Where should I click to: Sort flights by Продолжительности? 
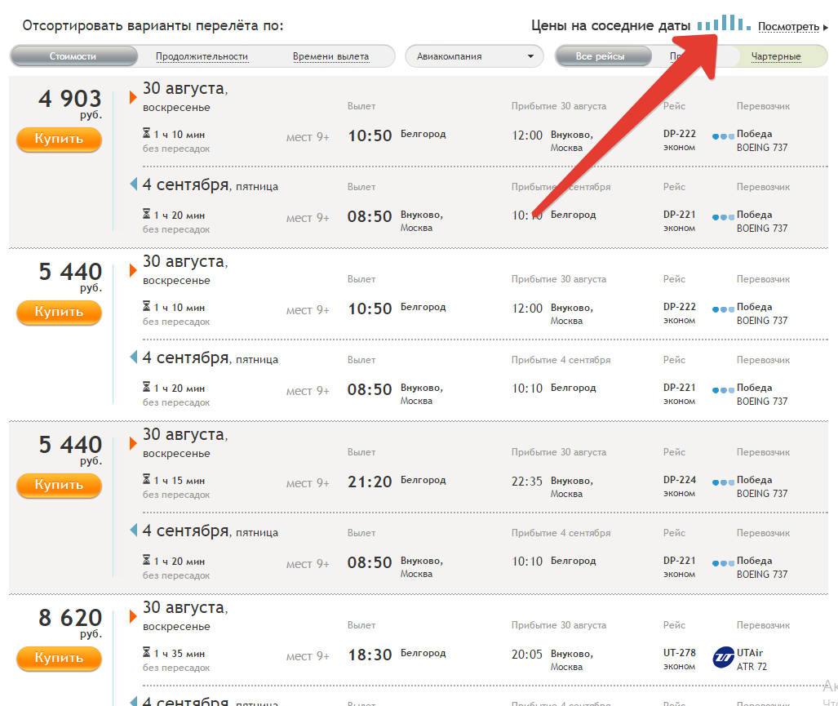point(202,56)
